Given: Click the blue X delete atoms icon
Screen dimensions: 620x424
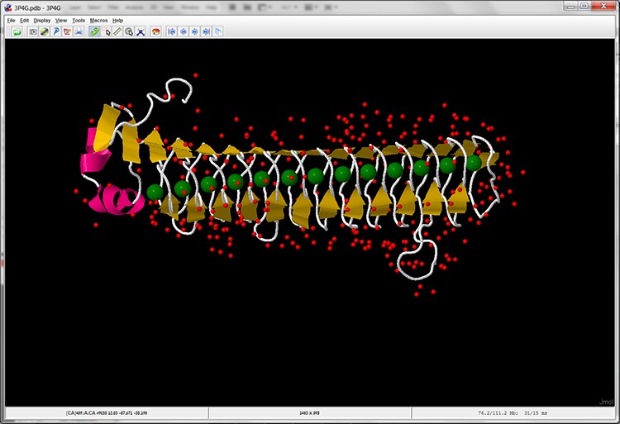Looking at the screenshot, I should (141, 31).
